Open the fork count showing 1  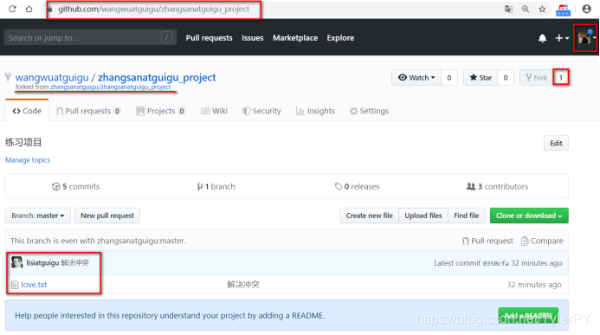pos(561,78)
